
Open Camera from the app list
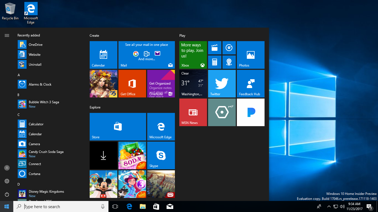[50, 144]
